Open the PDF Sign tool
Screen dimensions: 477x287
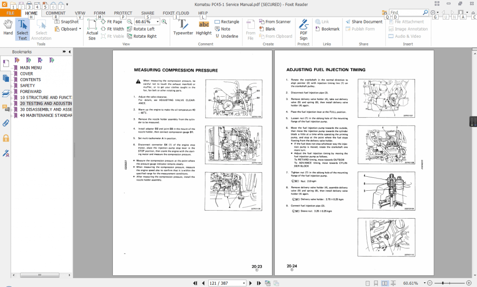click(x=304, y=29)
